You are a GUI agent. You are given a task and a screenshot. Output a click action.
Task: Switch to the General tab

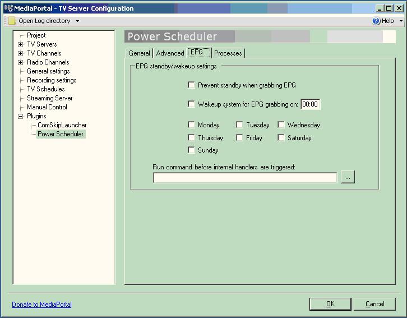tap(140, 53)
